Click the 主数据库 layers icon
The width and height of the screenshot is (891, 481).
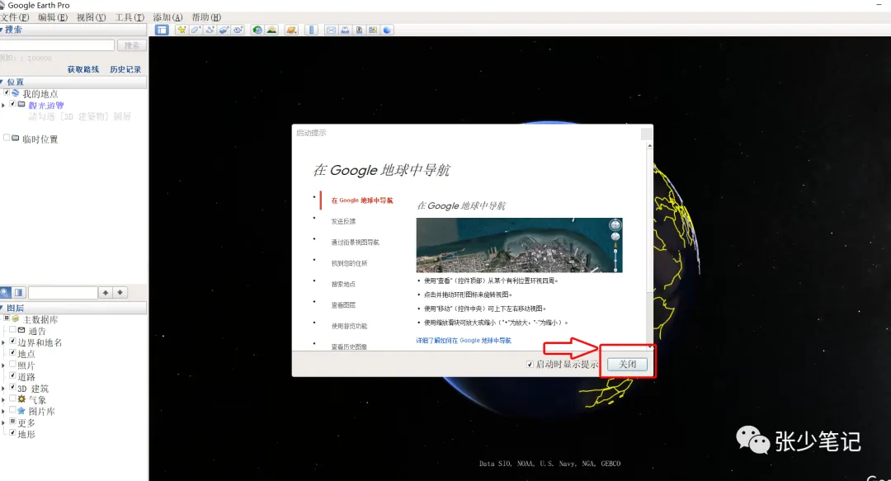(x=16, y=319)
